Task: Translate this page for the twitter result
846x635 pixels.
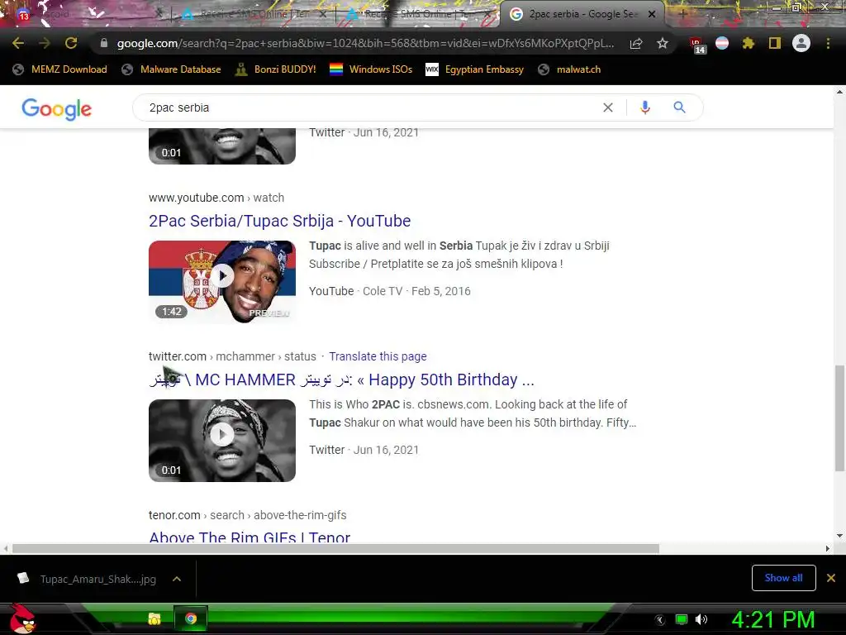Action: click(378, 356)
